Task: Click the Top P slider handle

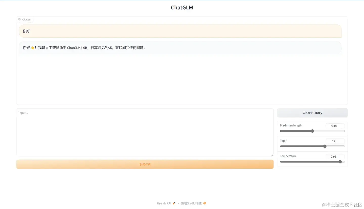Action: click(325, 146)
